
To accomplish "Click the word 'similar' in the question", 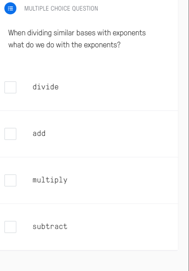I will pos(64,33).
